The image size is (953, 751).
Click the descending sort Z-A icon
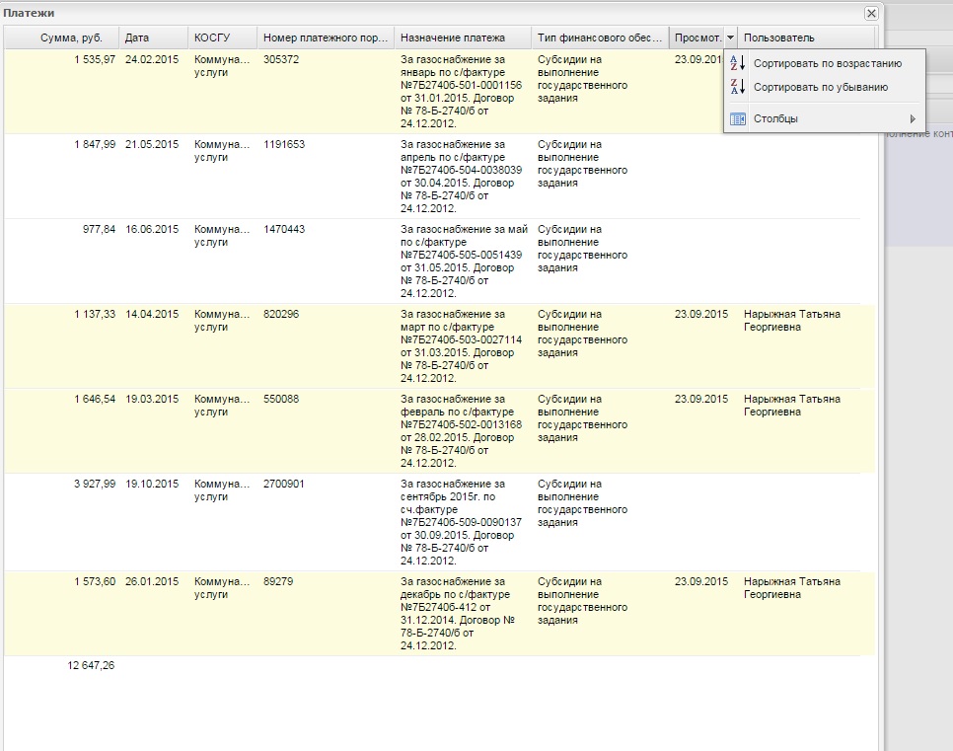[737, 87]
